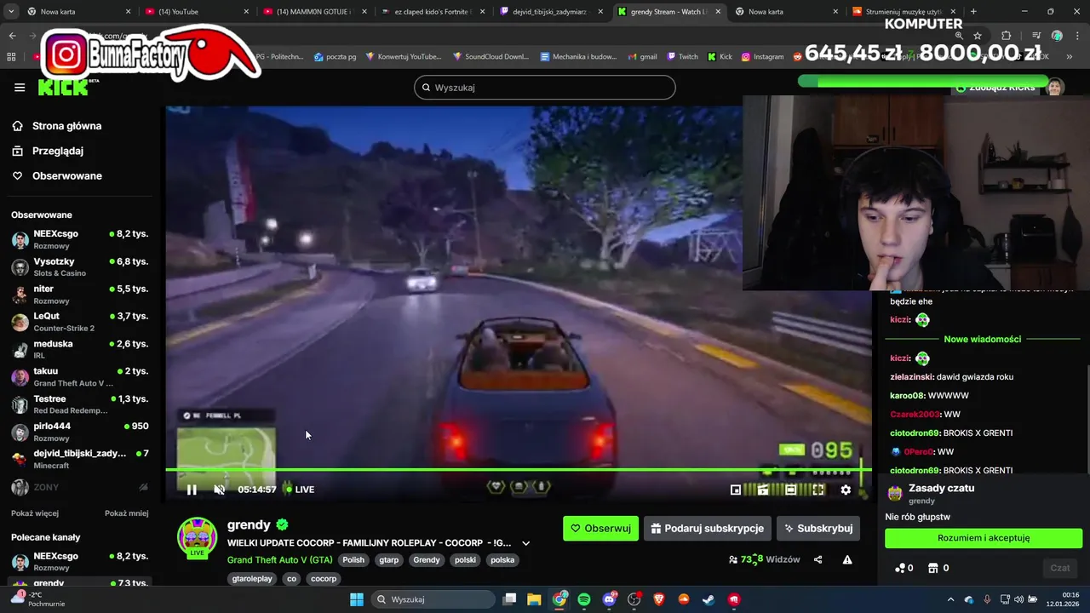This screenshot has width=1090, height=613.
Task: Toggle theater mode on the player
Action: pos(791,490)
